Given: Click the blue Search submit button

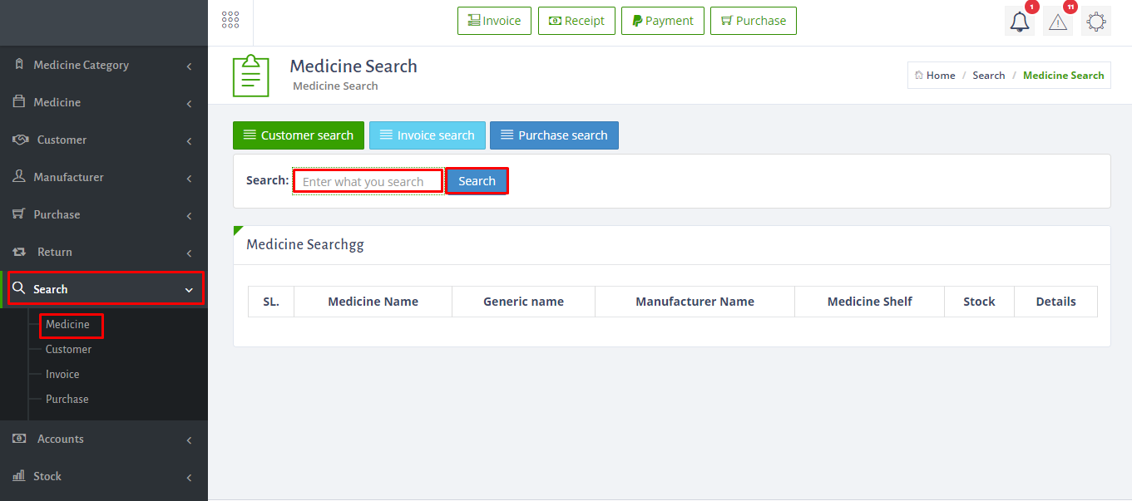Looking at the screenshot, I should pos(477,181).
